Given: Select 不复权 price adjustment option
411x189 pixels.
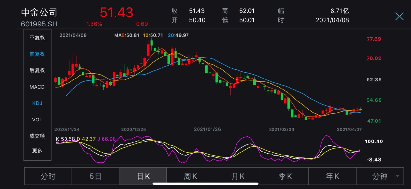Looking at the screenshot, I should click(37, 38).
